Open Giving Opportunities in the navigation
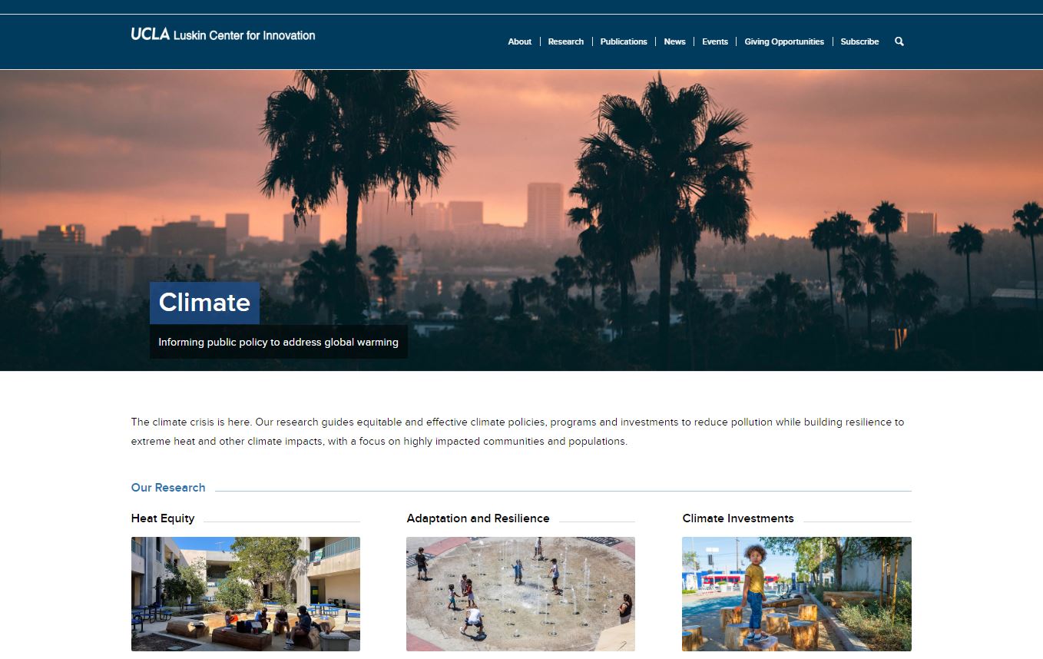1043x659 pixels. coord(784,41)
